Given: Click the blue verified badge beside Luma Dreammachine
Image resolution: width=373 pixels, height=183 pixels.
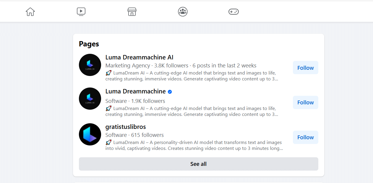Looking at the screenshot, I should point(170,92).
